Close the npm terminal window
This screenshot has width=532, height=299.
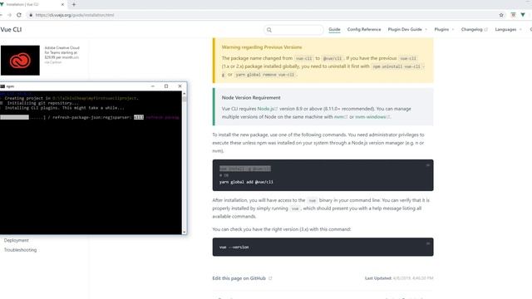point(180,86)
